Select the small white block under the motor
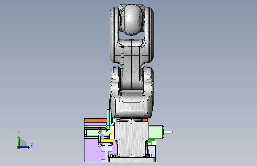 [x=154, y=143]
